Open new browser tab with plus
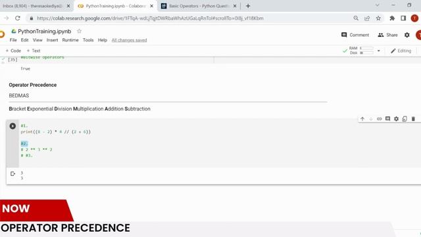The image size is (421, 237). pos(248,6)
